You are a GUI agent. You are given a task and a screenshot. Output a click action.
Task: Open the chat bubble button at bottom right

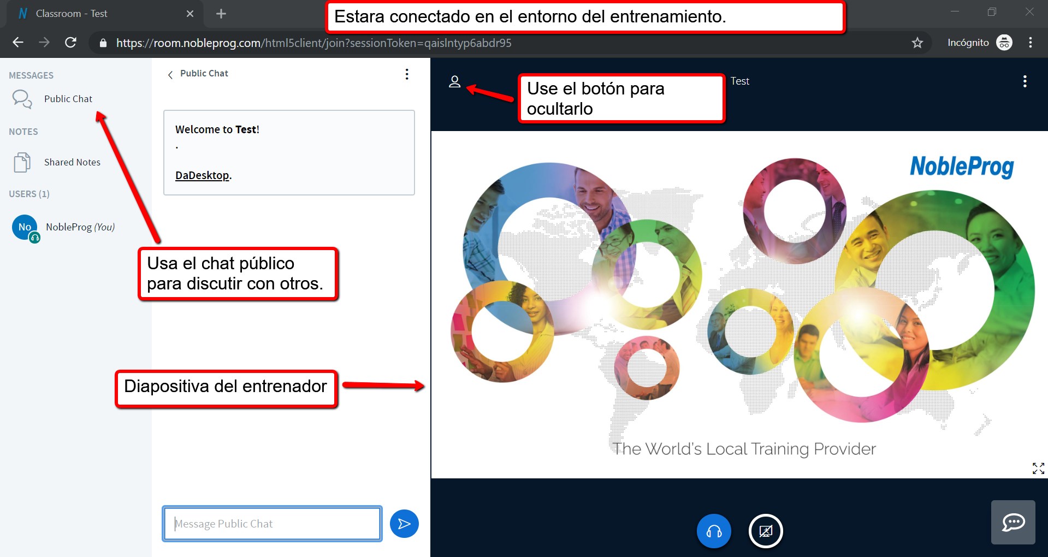[x=1013, y=523]
